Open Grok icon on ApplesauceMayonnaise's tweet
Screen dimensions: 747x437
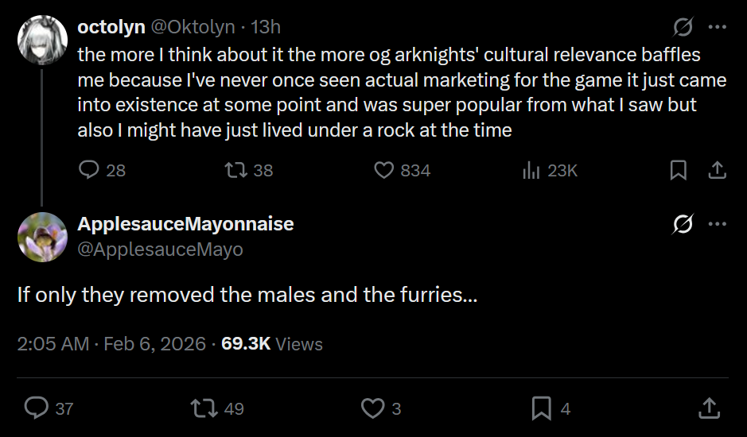coord(683,225)
